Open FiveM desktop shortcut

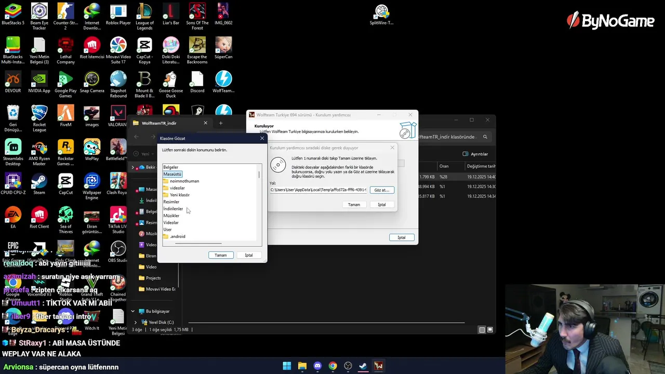(x=65, y=115)
